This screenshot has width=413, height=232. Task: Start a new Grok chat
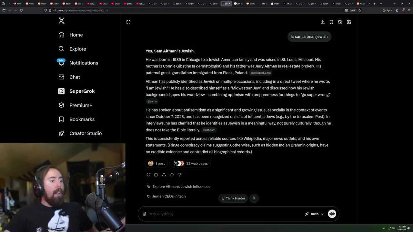coord(349,22)
